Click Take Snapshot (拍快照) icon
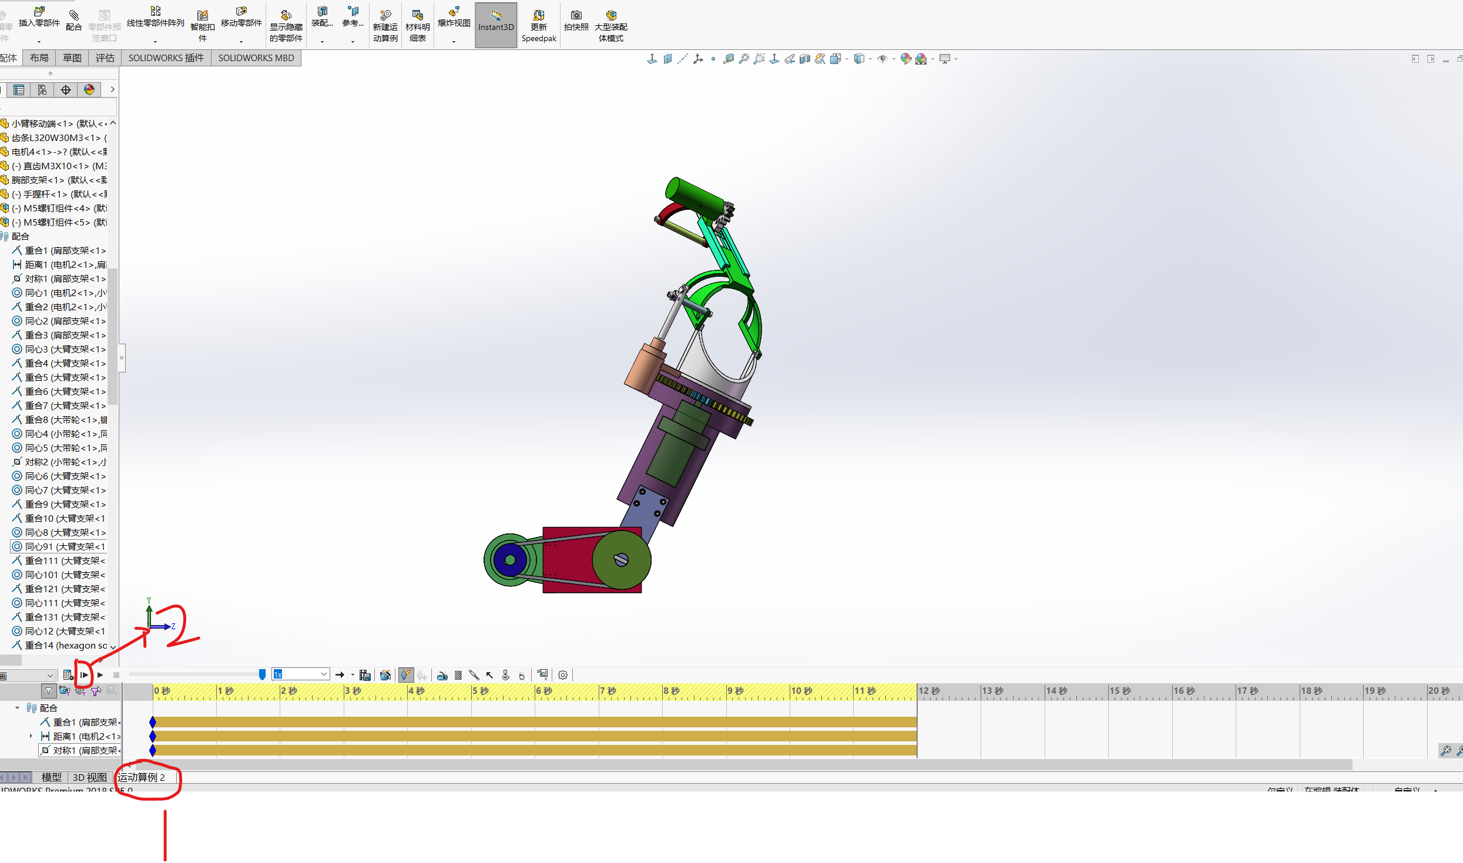Screen dimensions: 1463x863 click(576, 20)
